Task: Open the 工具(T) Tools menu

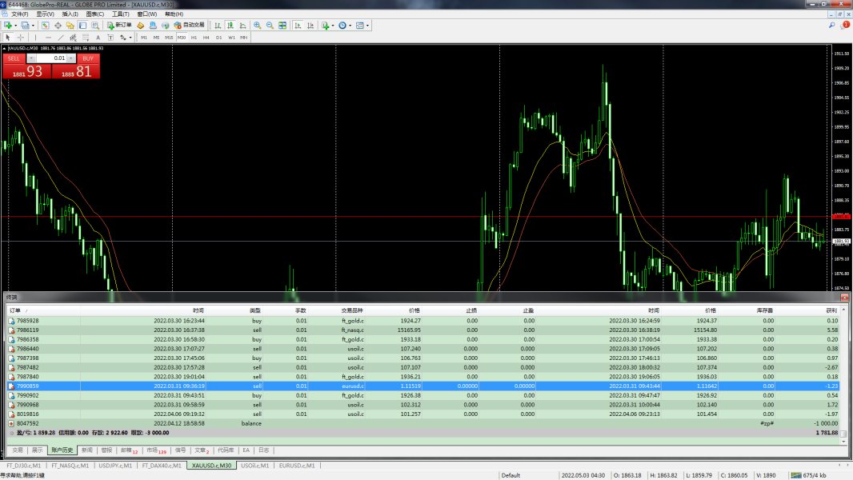Action: [x=120, y=14]
